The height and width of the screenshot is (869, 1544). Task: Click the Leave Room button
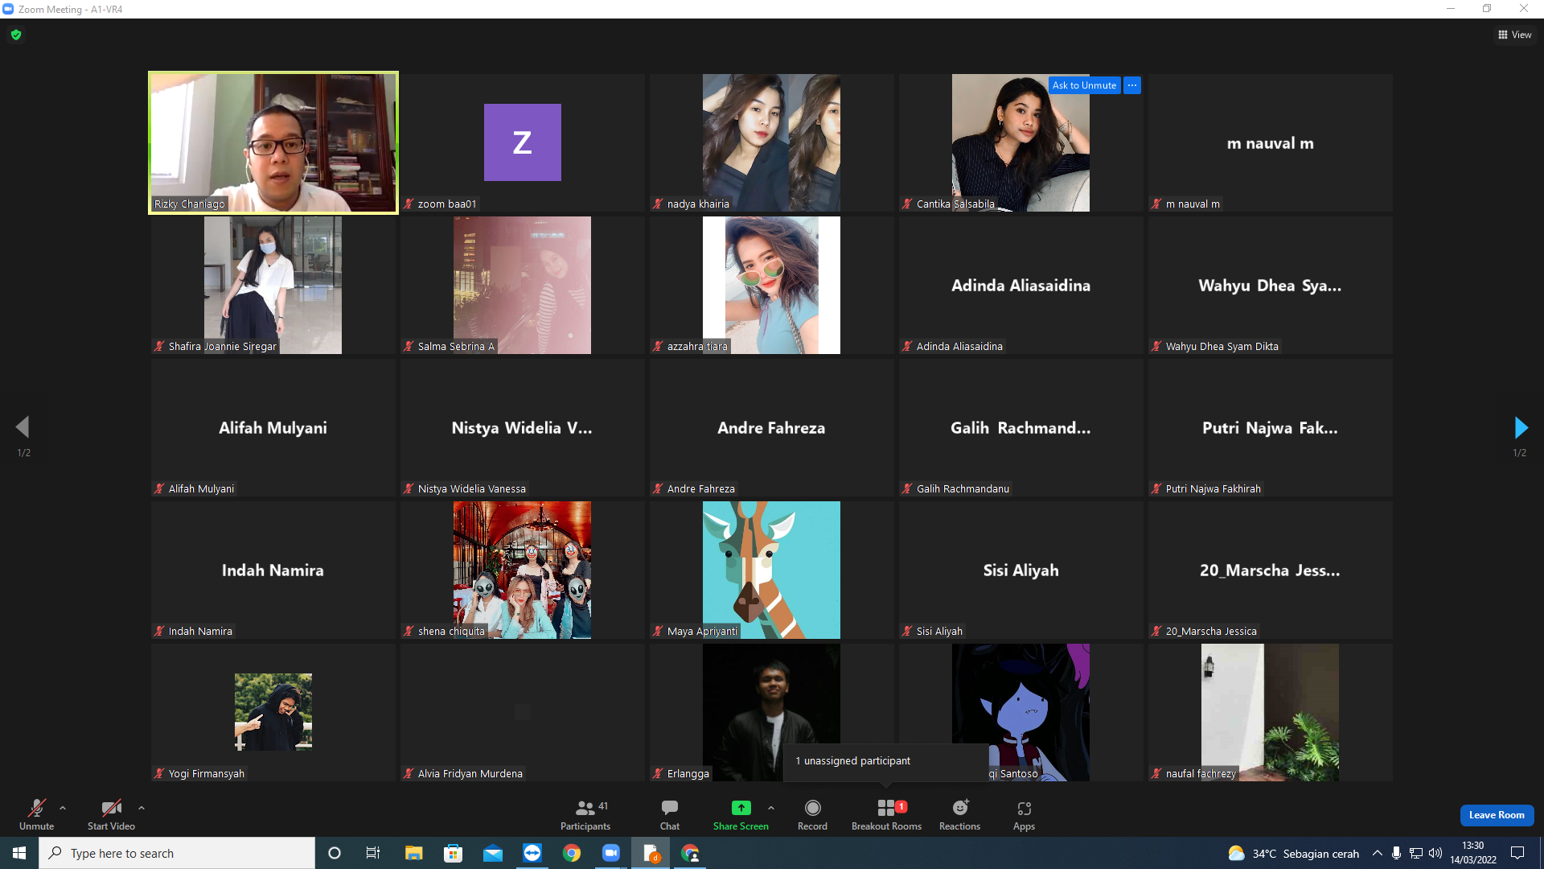(x=1497, y=815)
